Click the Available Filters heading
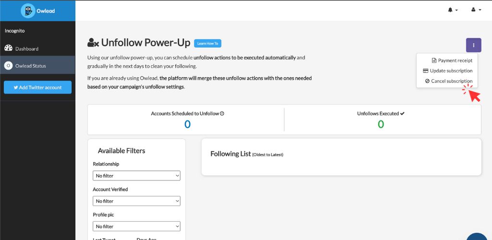Image resolution: width=492 pixels, height=240 pixels. click(122, 151)
